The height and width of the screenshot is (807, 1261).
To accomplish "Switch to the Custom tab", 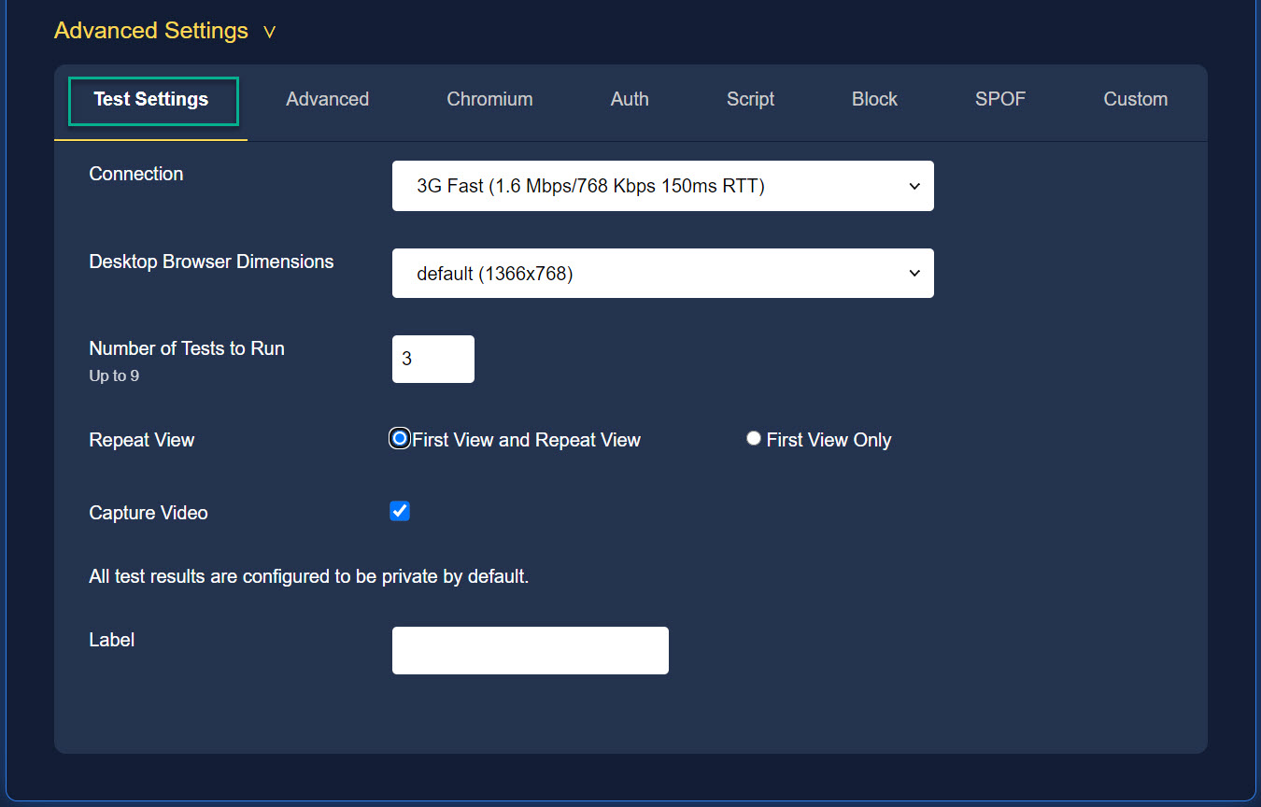I will 1135,98.
